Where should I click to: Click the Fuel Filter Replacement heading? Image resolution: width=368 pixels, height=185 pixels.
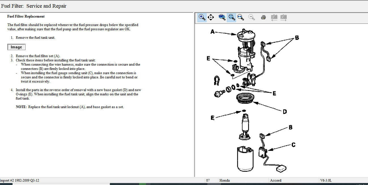point(26,16)
